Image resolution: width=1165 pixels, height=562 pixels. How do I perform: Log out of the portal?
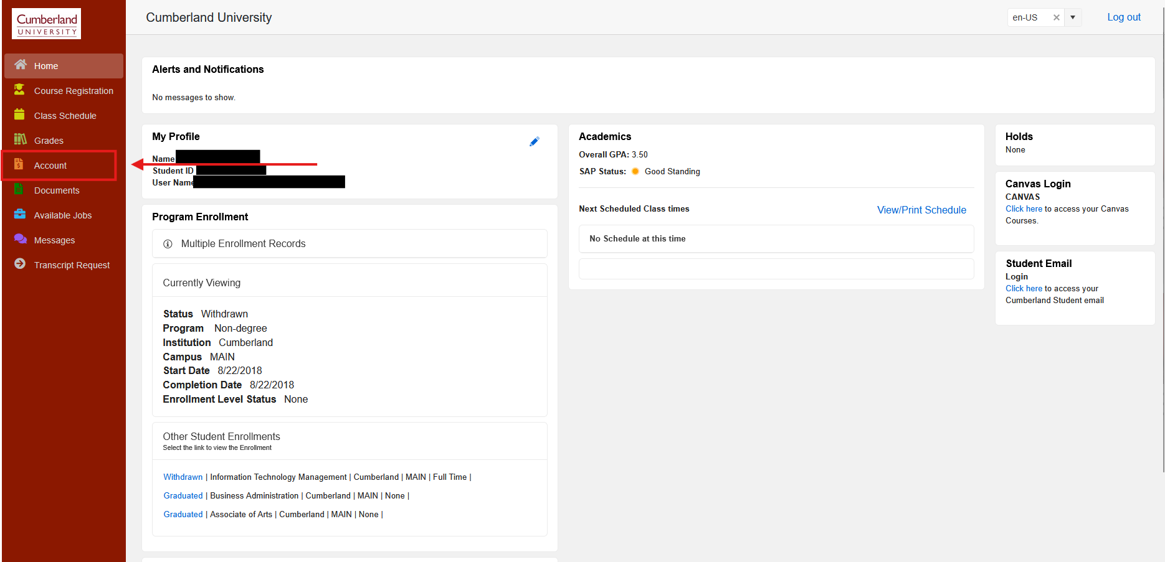point(1124,17)
